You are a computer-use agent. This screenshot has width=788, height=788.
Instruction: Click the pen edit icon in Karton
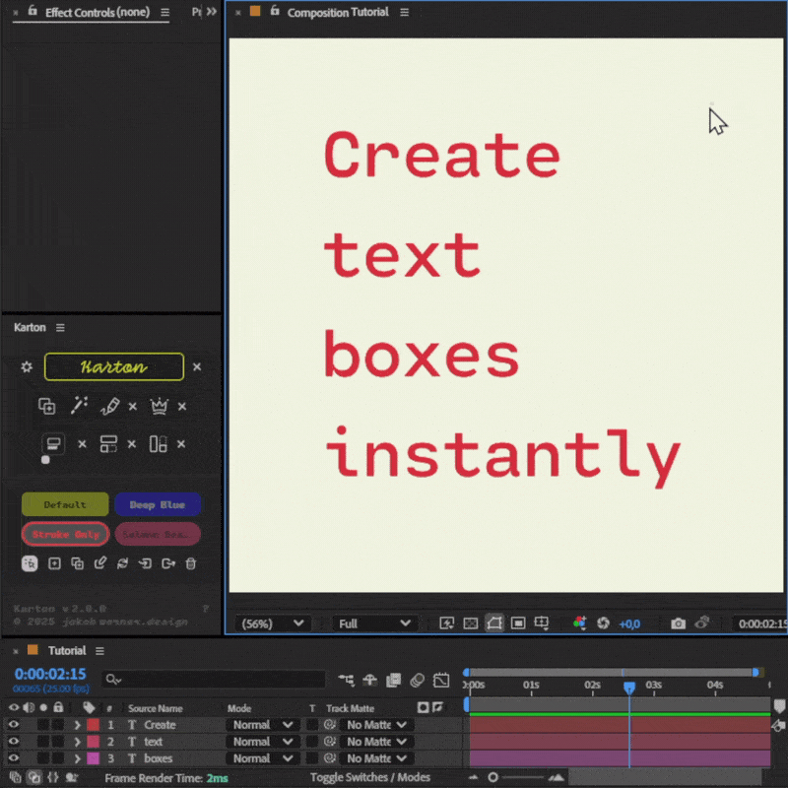(110, 406)
